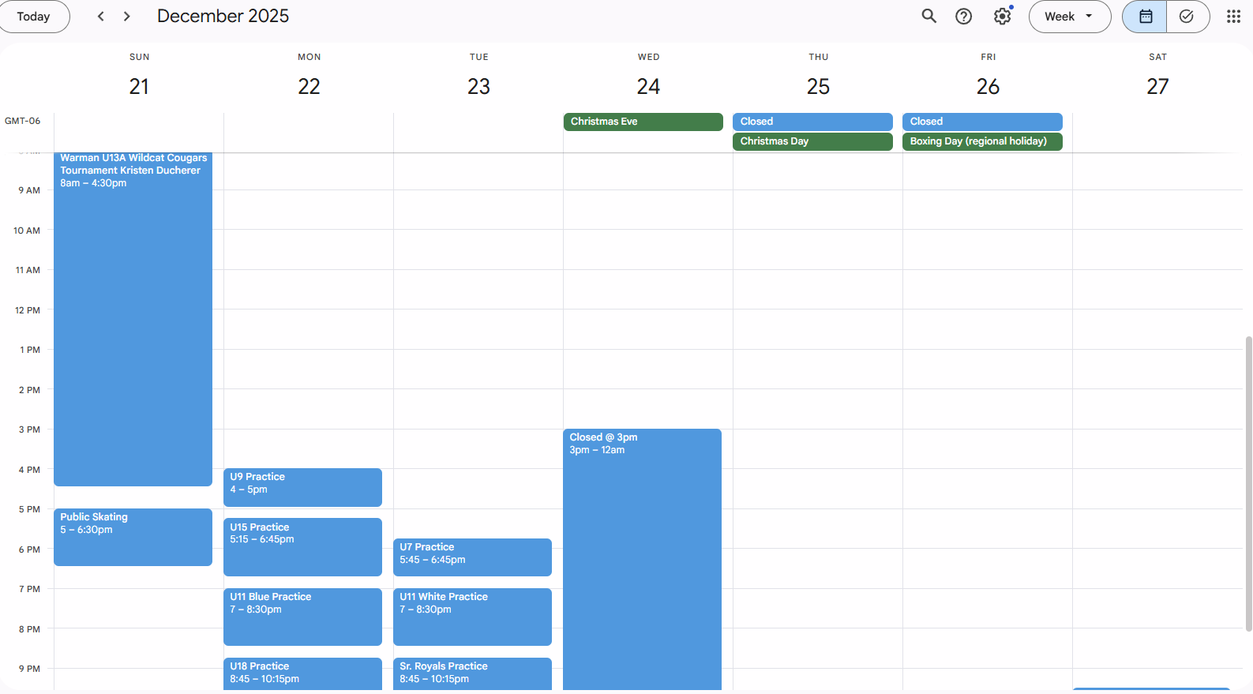Jump to Today
The width and height of the screenshot is (1253, 694).
(33, 17)
